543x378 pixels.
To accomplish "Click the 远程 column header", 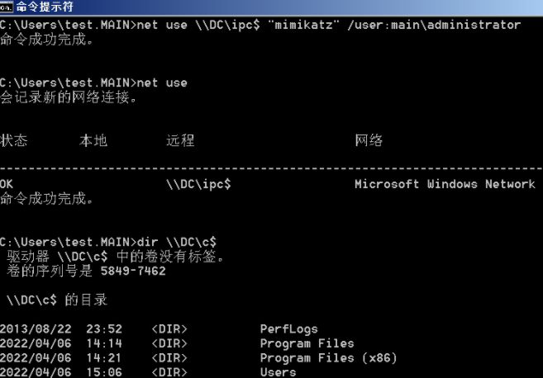I will click(180, 140).
